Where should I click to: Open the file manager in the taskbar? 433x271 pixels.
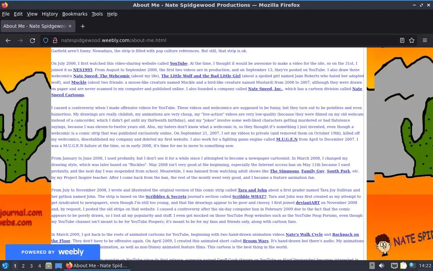49,266
